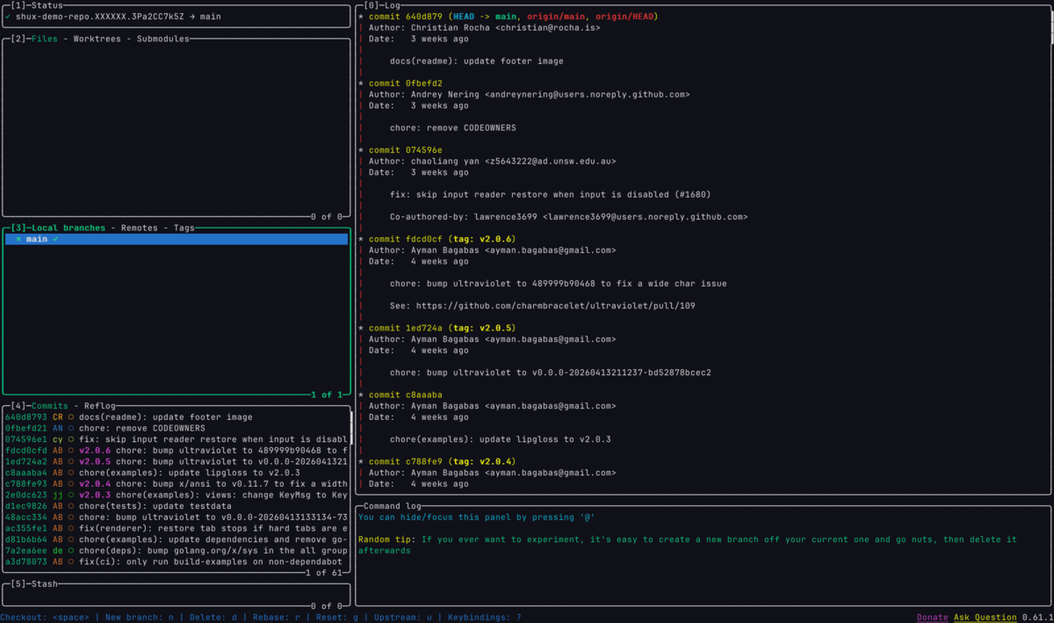This screenshot has width=1054, height=623.
Task: Click the graph circle on commit c788fe93
Action: pos(71,483)
